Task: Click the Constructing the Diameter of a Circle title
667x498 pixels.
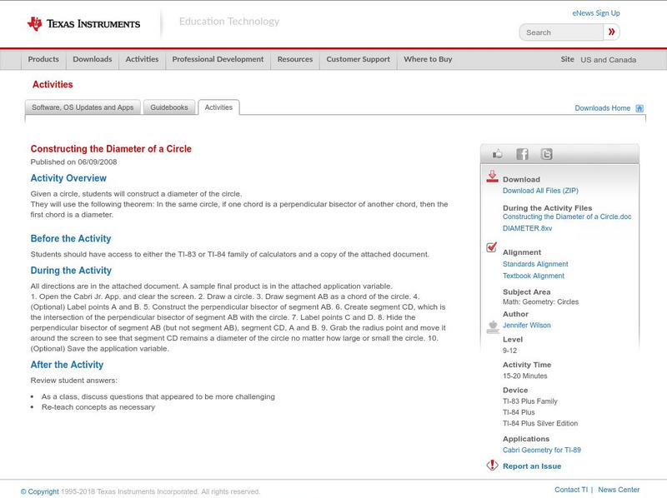Action: pyautogui.click(x=111, y=149)
